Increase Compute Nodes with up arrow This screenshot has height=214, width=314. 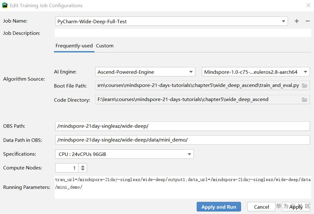(x=83, y=166)
